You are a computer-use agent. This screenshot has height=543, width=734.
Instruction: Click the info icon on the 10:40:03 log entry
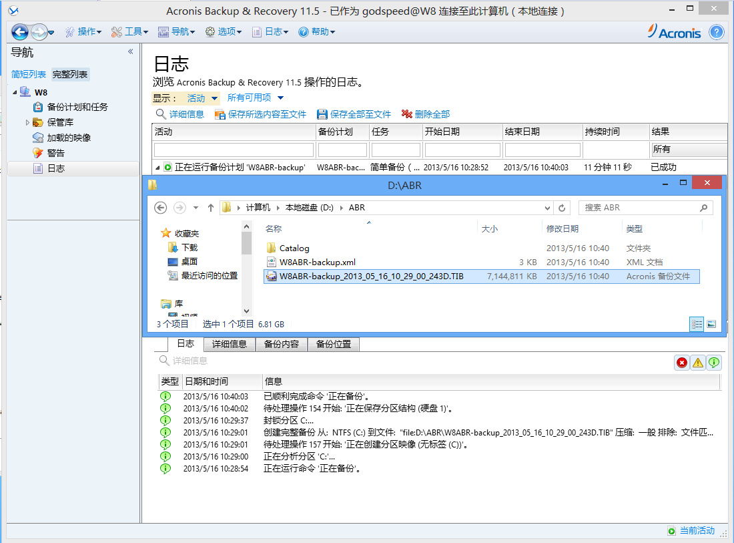tap(165, 396)
